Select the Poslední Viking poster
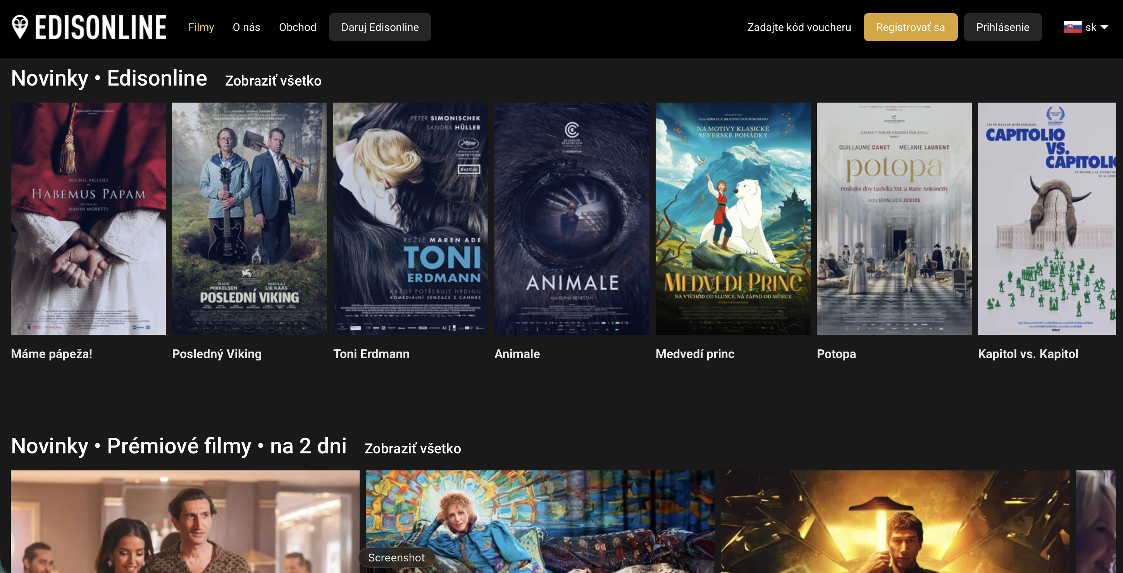Screen dimensions: 1123x573 point(250,219)
